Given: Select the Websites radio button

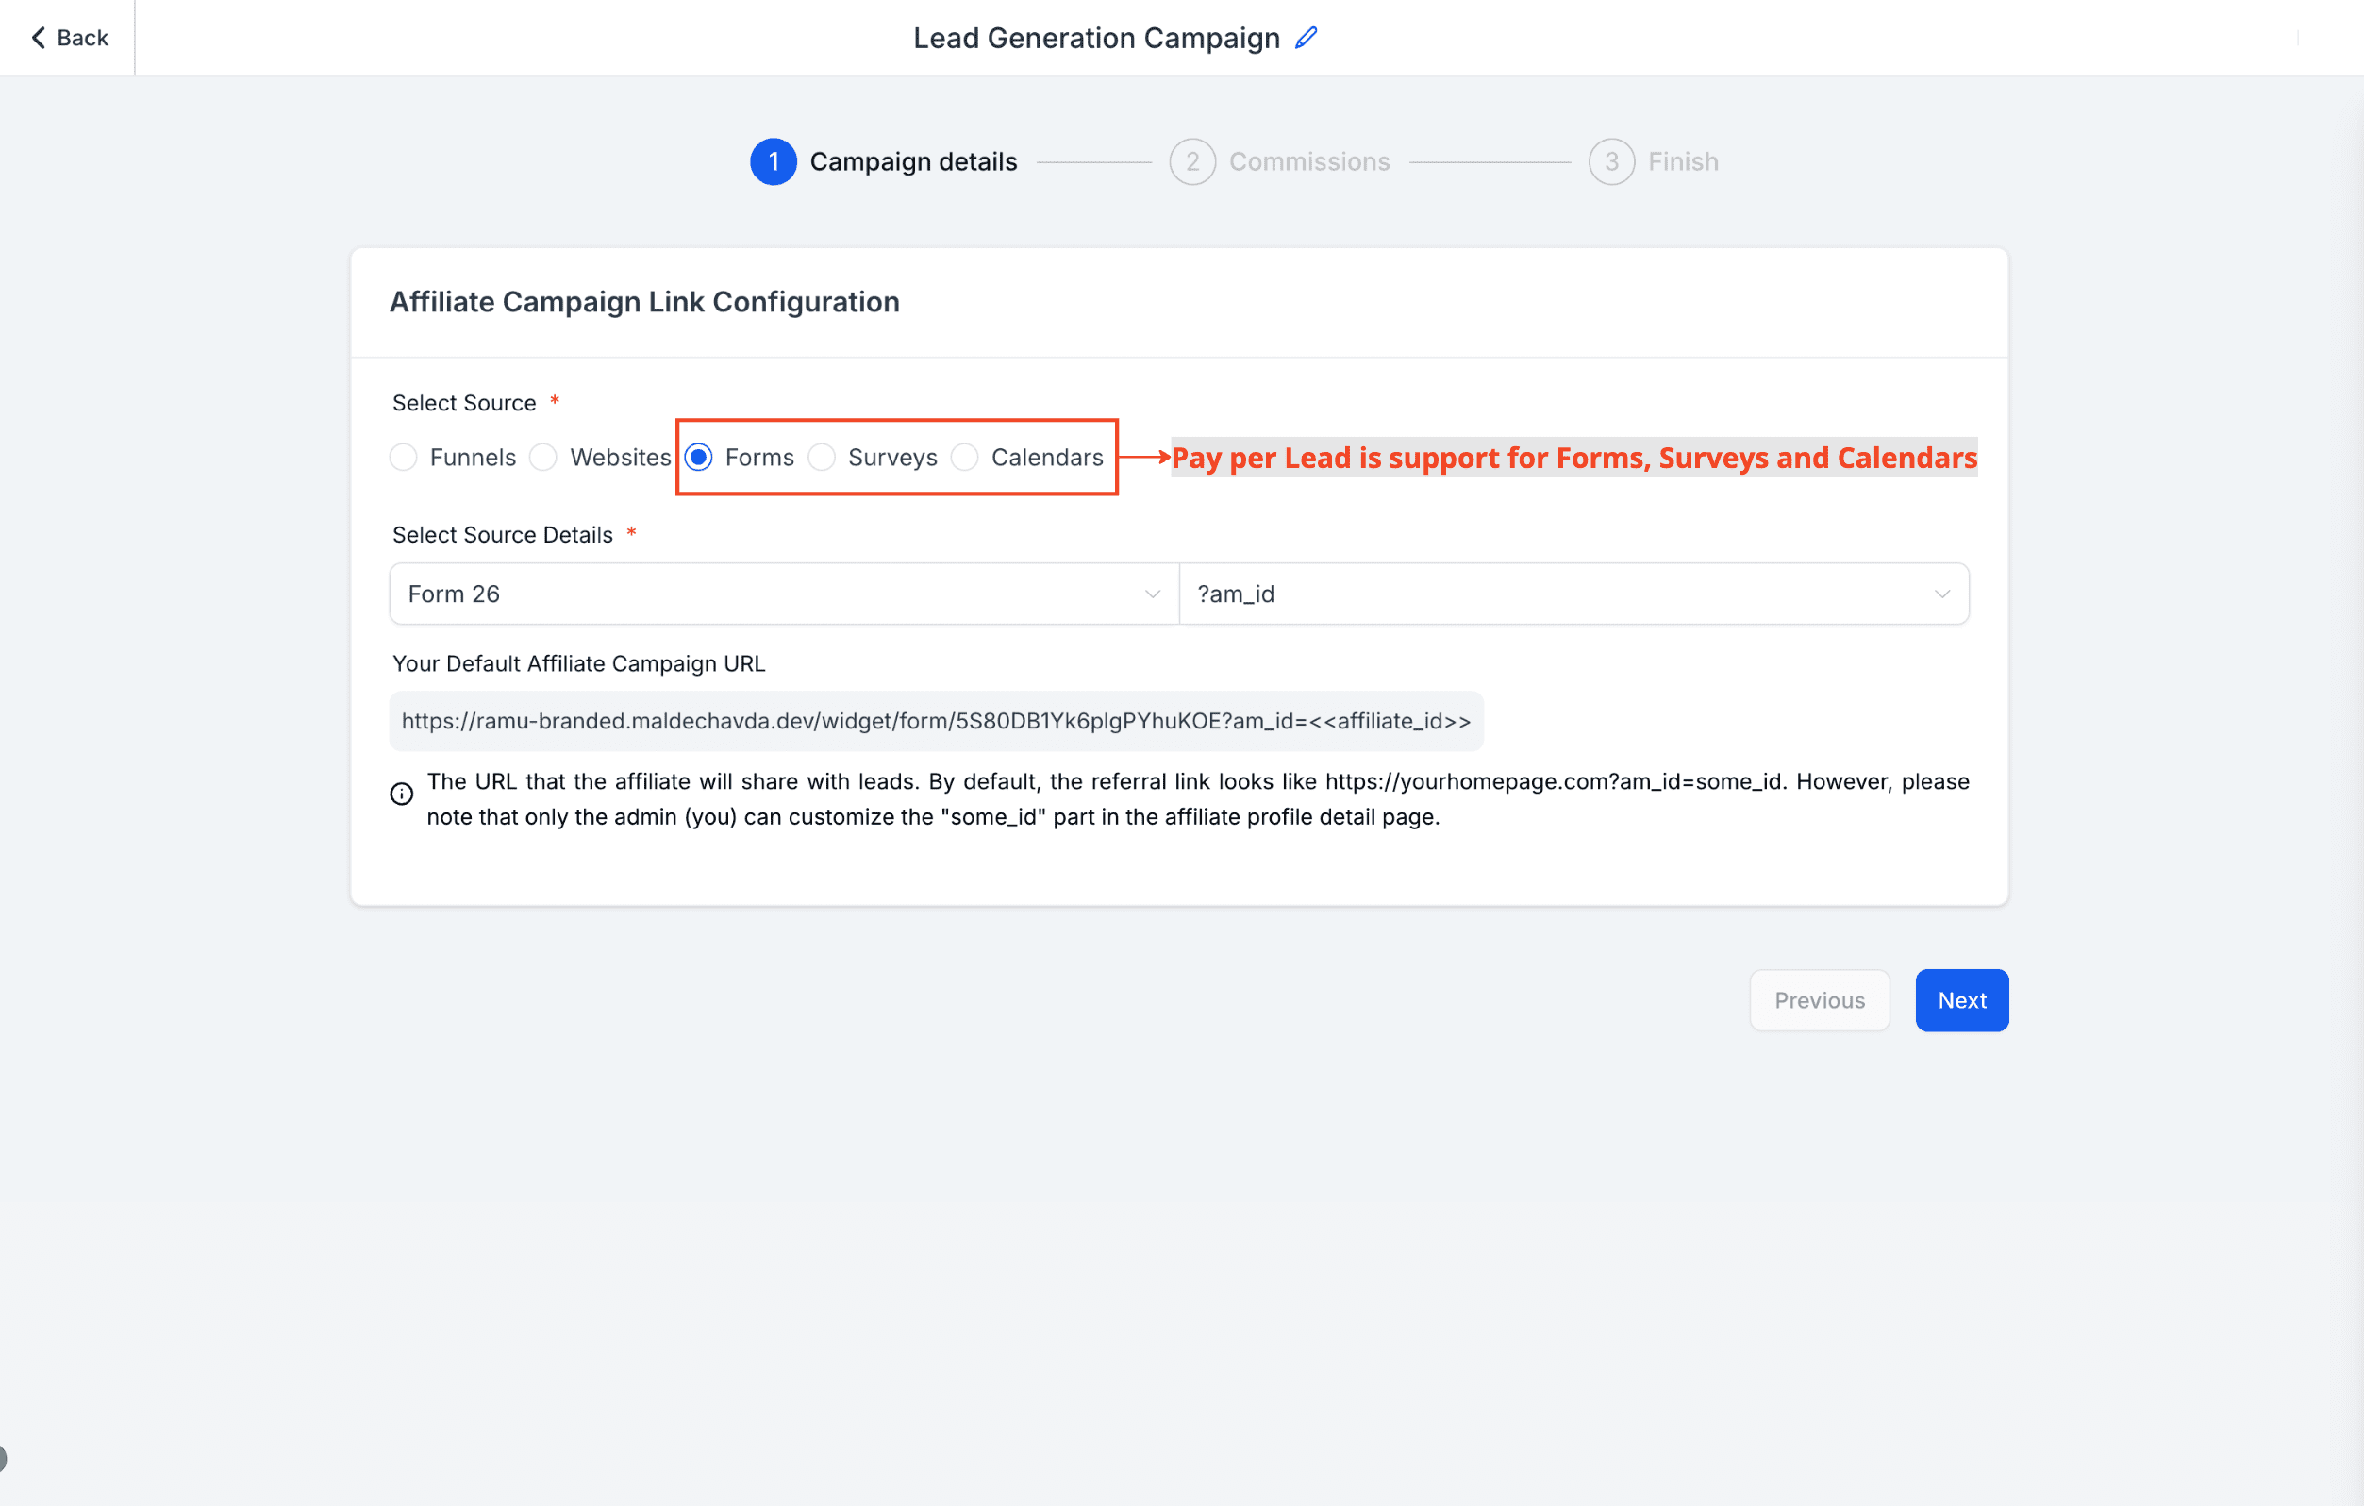Looking at the screenshot, I should click(543, 458).
